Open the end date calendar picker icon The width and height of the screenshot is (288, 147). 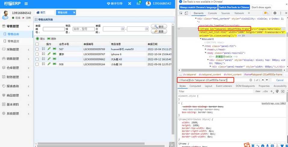(x=146, y=29)
